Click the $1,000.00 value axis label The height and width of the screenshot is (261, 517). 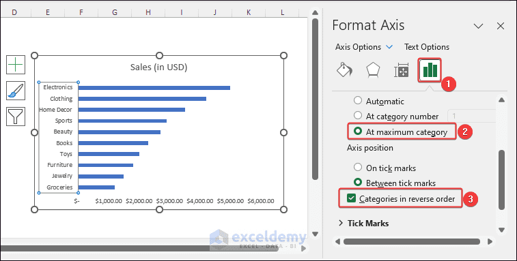point(109,201)
